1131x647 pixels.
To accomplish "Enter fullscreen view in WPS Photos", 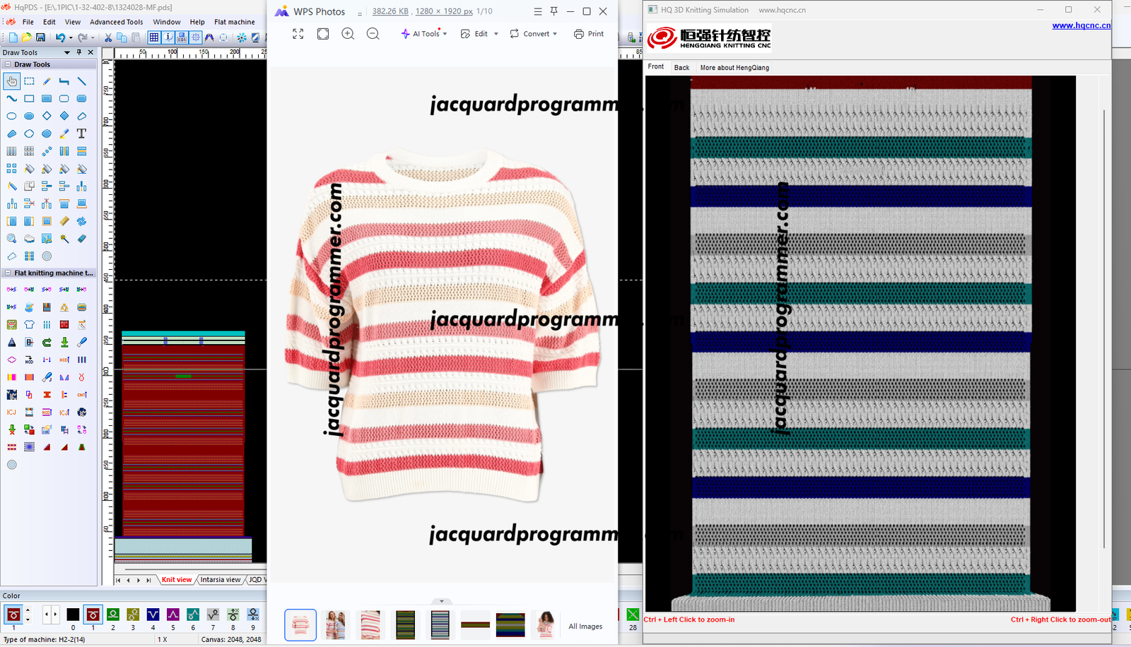I will coord(298,34).
